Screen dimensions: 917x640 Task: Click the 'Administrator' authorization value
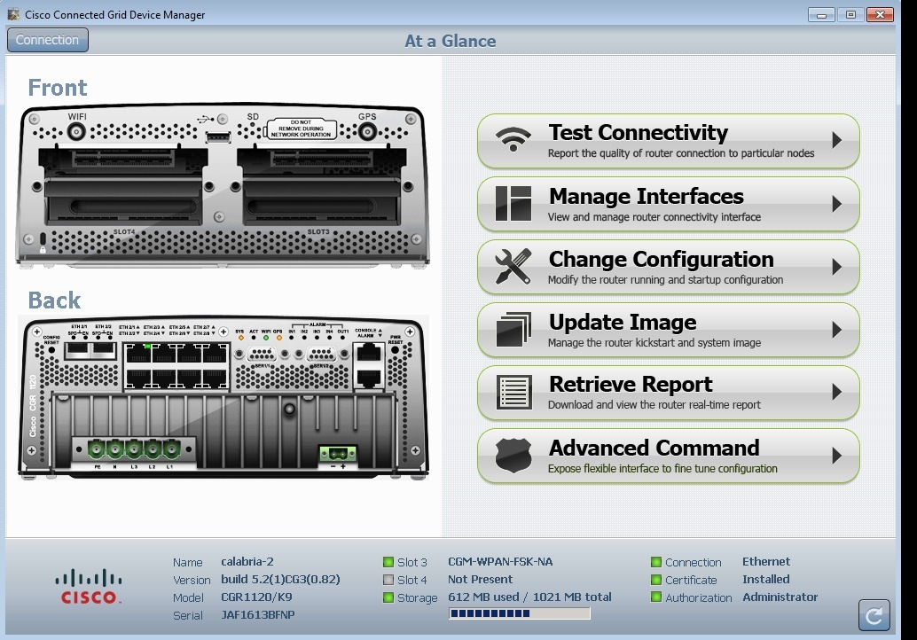point(780,597)
